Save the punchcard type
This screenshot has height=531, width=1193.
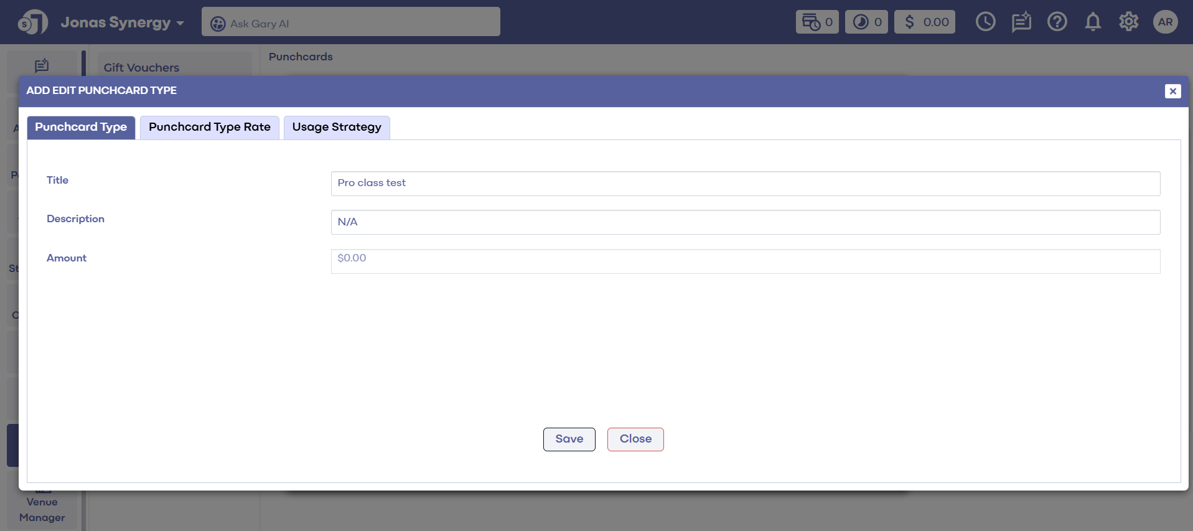569,439
